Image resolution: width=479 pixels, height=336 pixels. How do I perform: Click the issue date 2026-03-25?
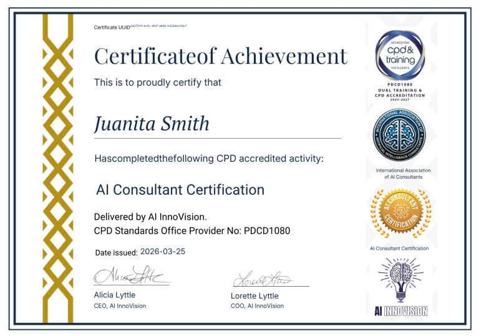163,251
